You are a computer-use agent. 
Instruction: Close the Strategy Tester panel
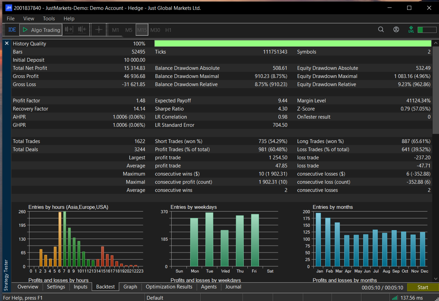point(6,43)
